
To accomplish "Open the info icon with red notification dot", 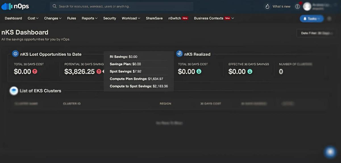I will pyautogui.click(x=298, y=6).
